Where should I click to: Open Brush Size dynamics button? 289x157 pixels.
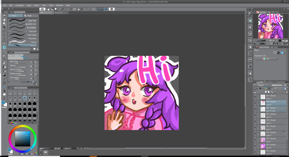click(35, 62)
